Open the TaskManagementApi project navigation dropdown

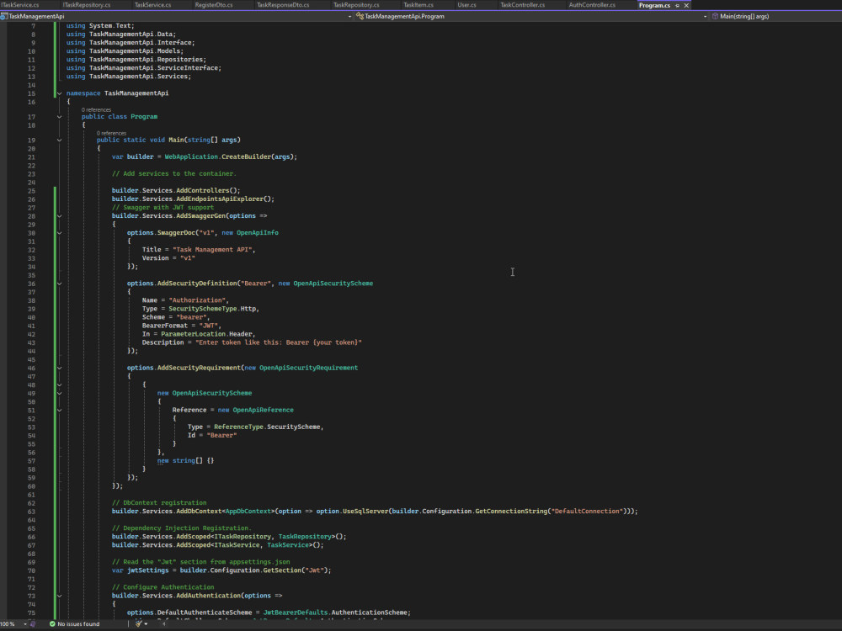coord(349,17)
